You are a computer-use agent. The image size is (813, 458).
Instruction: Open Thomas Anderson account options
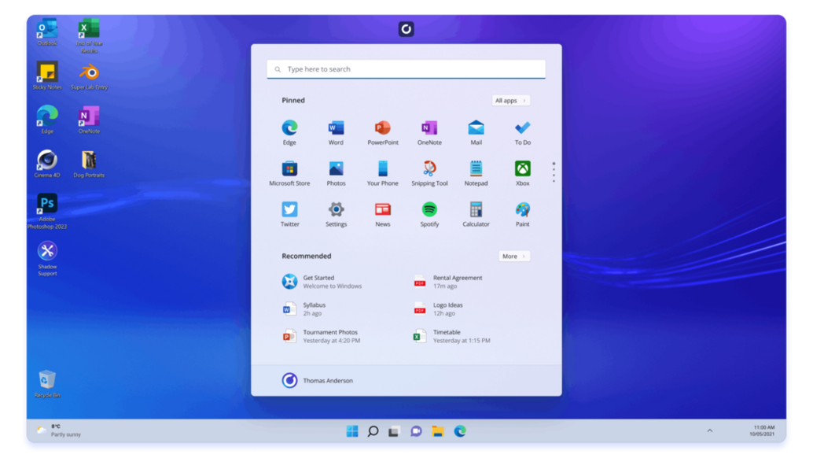click(318, 380)
